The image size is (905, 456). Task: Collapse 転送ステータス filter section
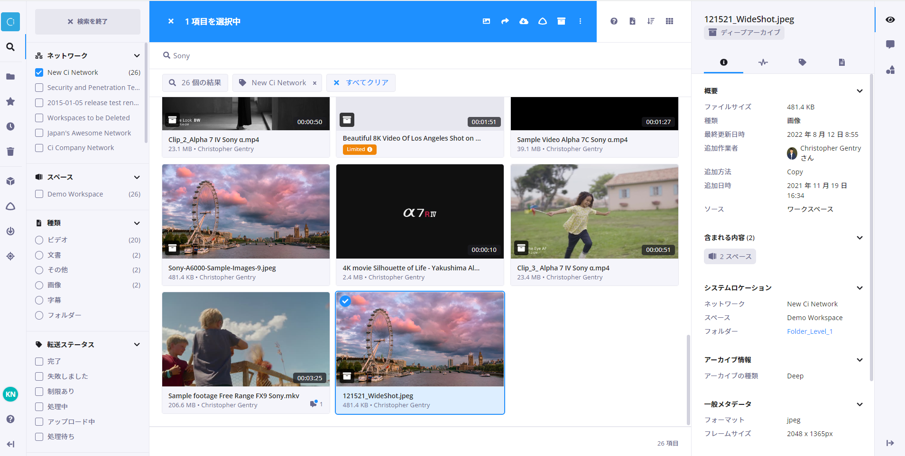[137, 345]
